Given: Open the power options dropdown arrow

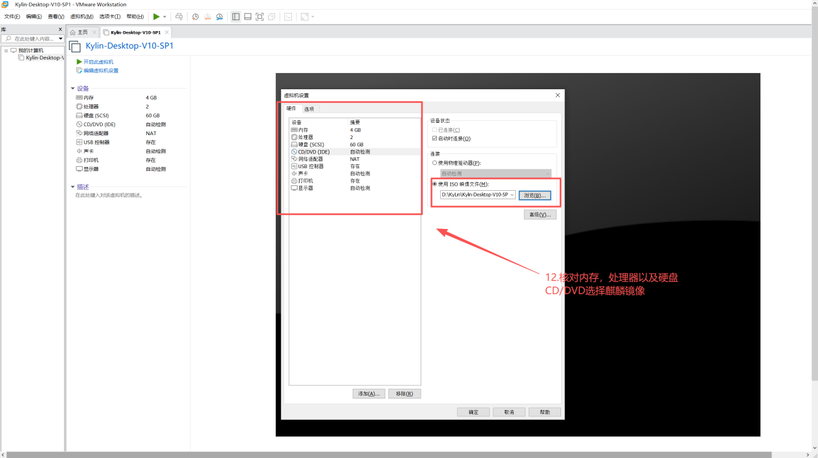Looking at the screenshot, I should pyautogui.click(x=164, y=17).
